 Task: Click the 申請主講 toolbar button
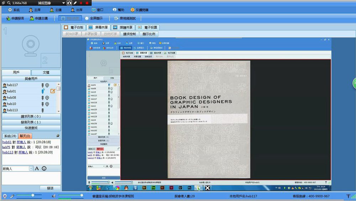38,18
